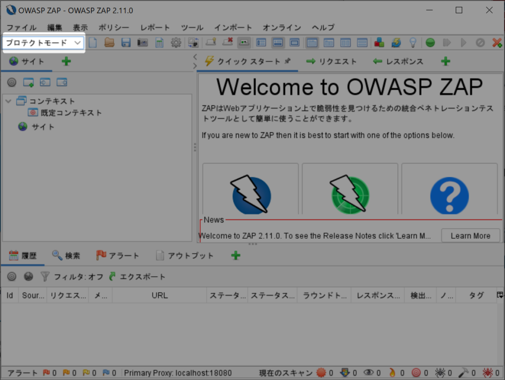Click the Import Context icon
This screenshot has height=380, width=505.
coord(45,82)
